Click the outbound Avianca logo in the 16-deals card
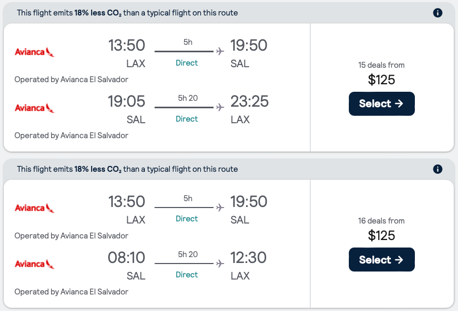Viewport: 458px width, 311px height. [x=35, y=208]
